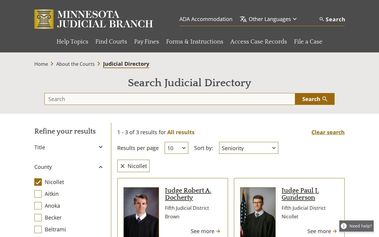
Task: Click See more on Gunderson card
Action: point(322,231)
